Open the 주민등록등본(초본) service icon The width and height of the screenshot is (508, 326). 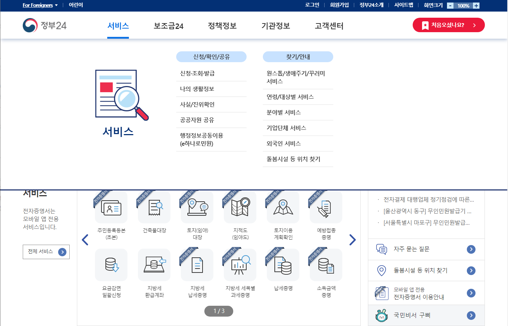[111, 208]
